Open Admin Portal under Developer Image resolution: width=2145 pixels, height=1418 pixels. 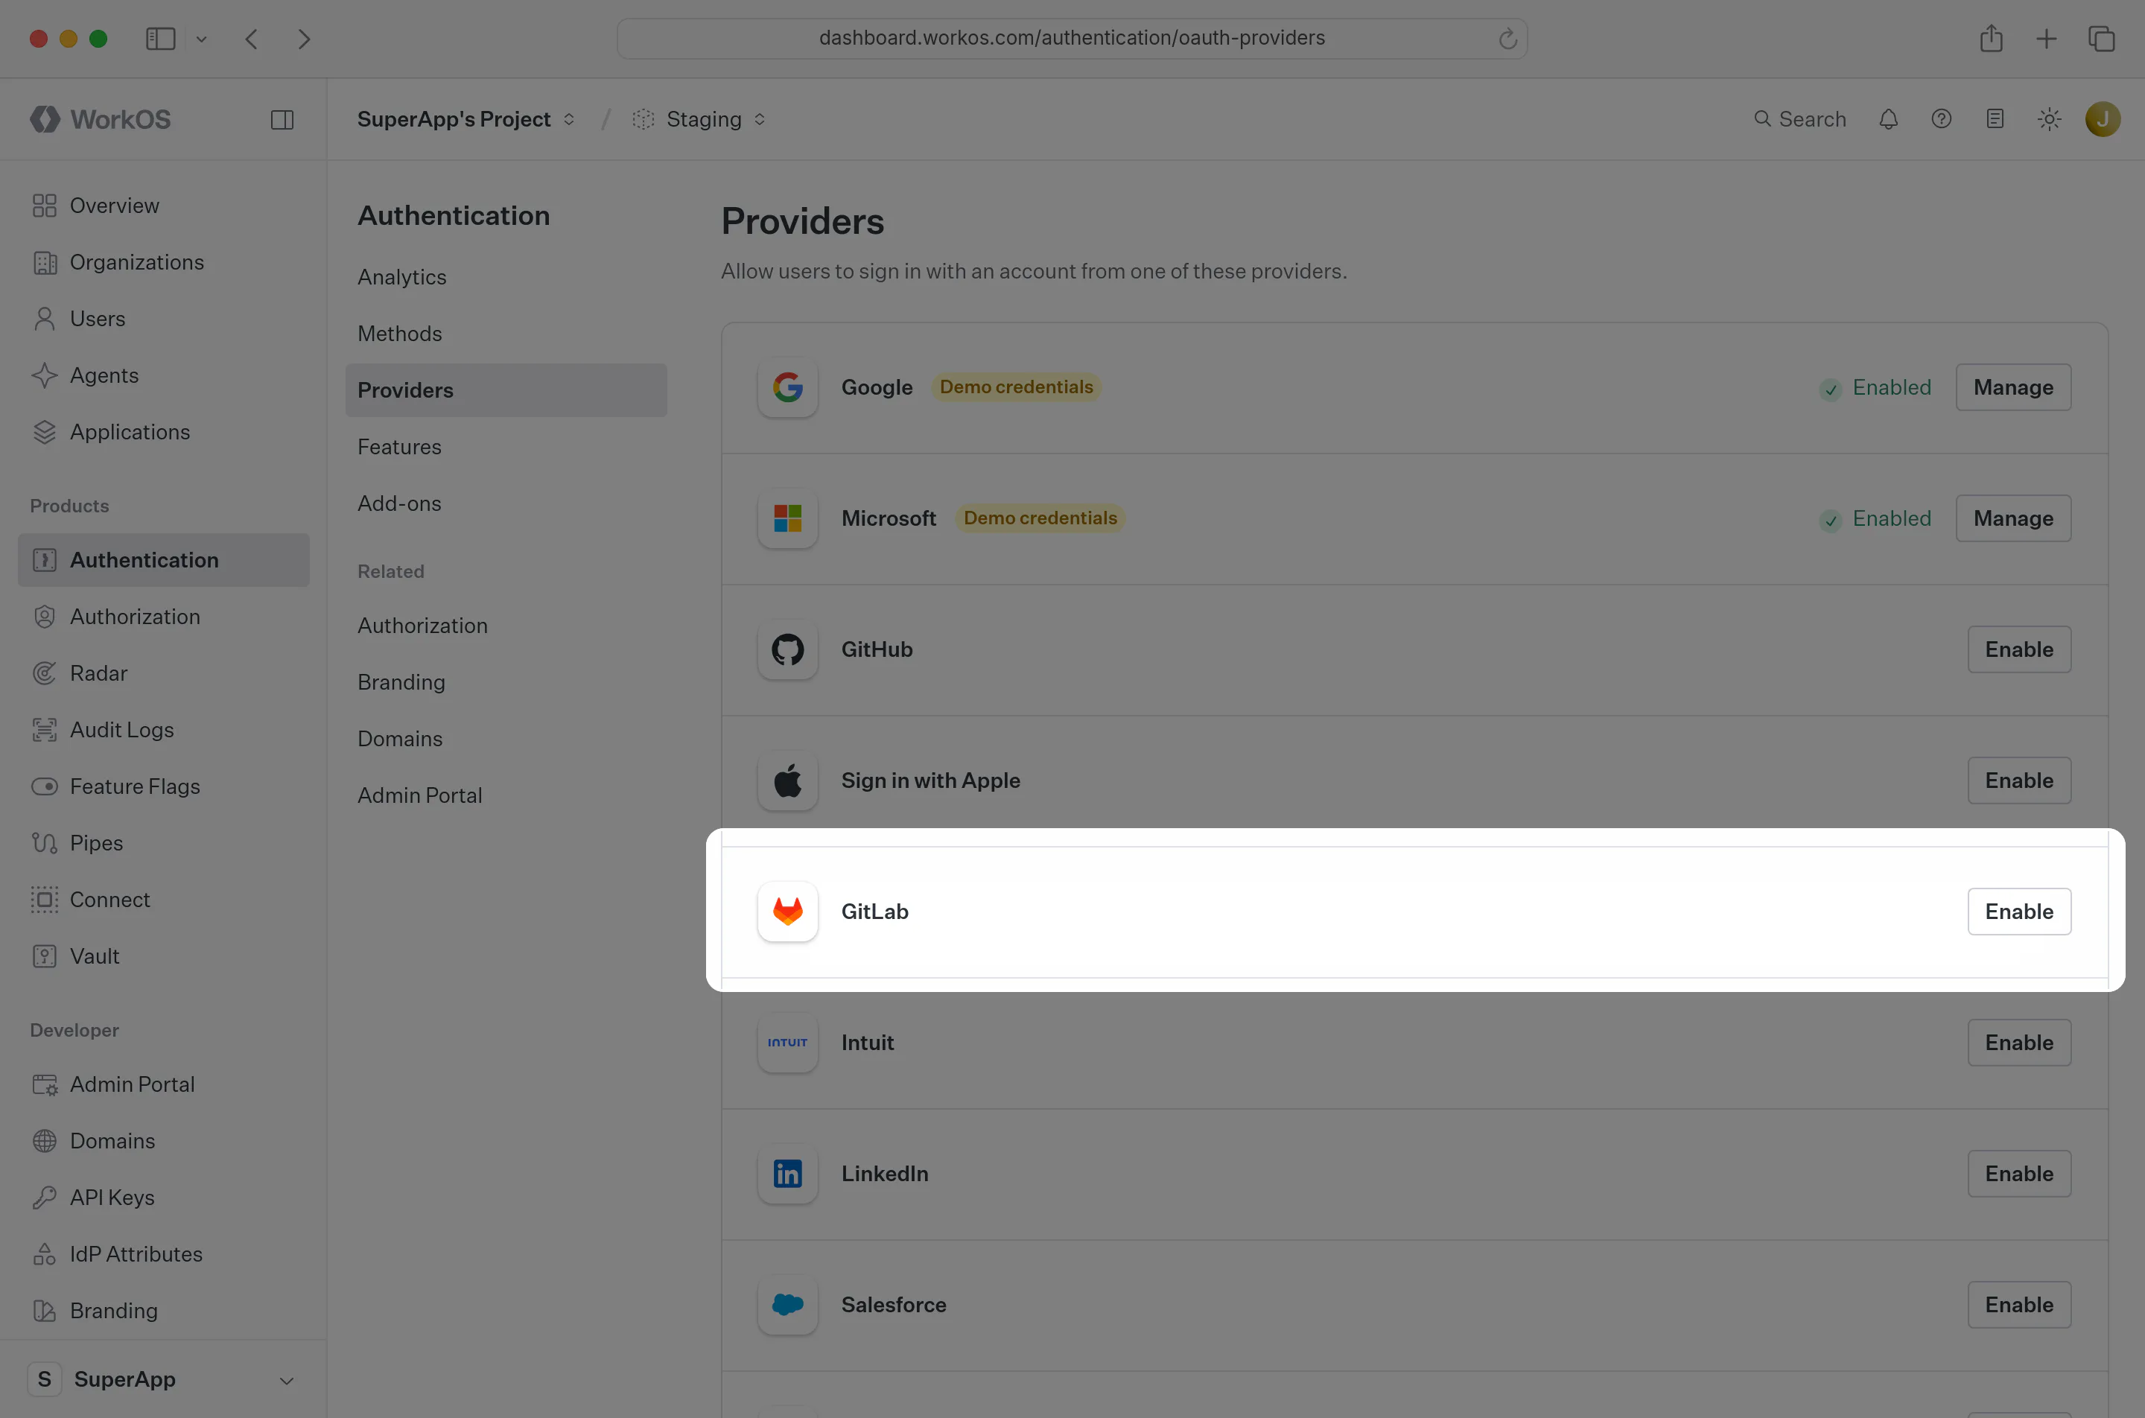click(x=164, y=1084)
